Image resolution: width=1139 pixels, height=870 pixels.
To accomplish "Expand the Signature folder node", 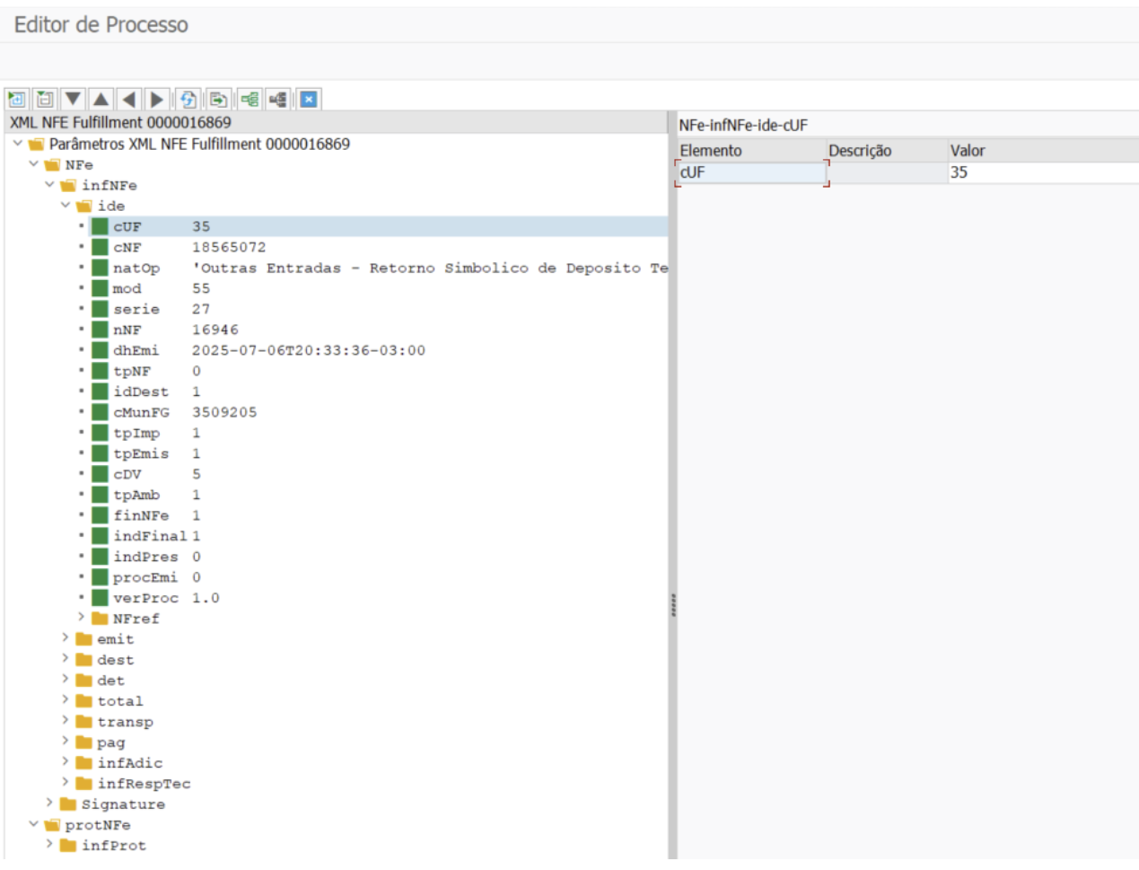I will [49, 804].
